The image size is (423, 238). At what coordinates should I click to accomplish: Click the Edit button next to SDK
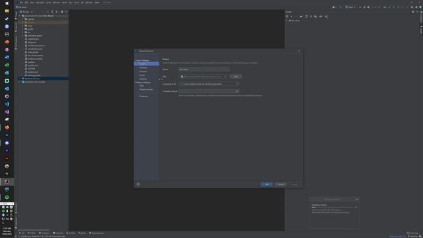[235, 77]
